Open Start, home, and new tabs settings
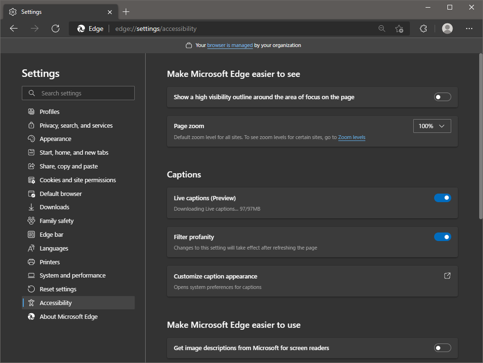 pyautogui.click(x=78, y=152)
